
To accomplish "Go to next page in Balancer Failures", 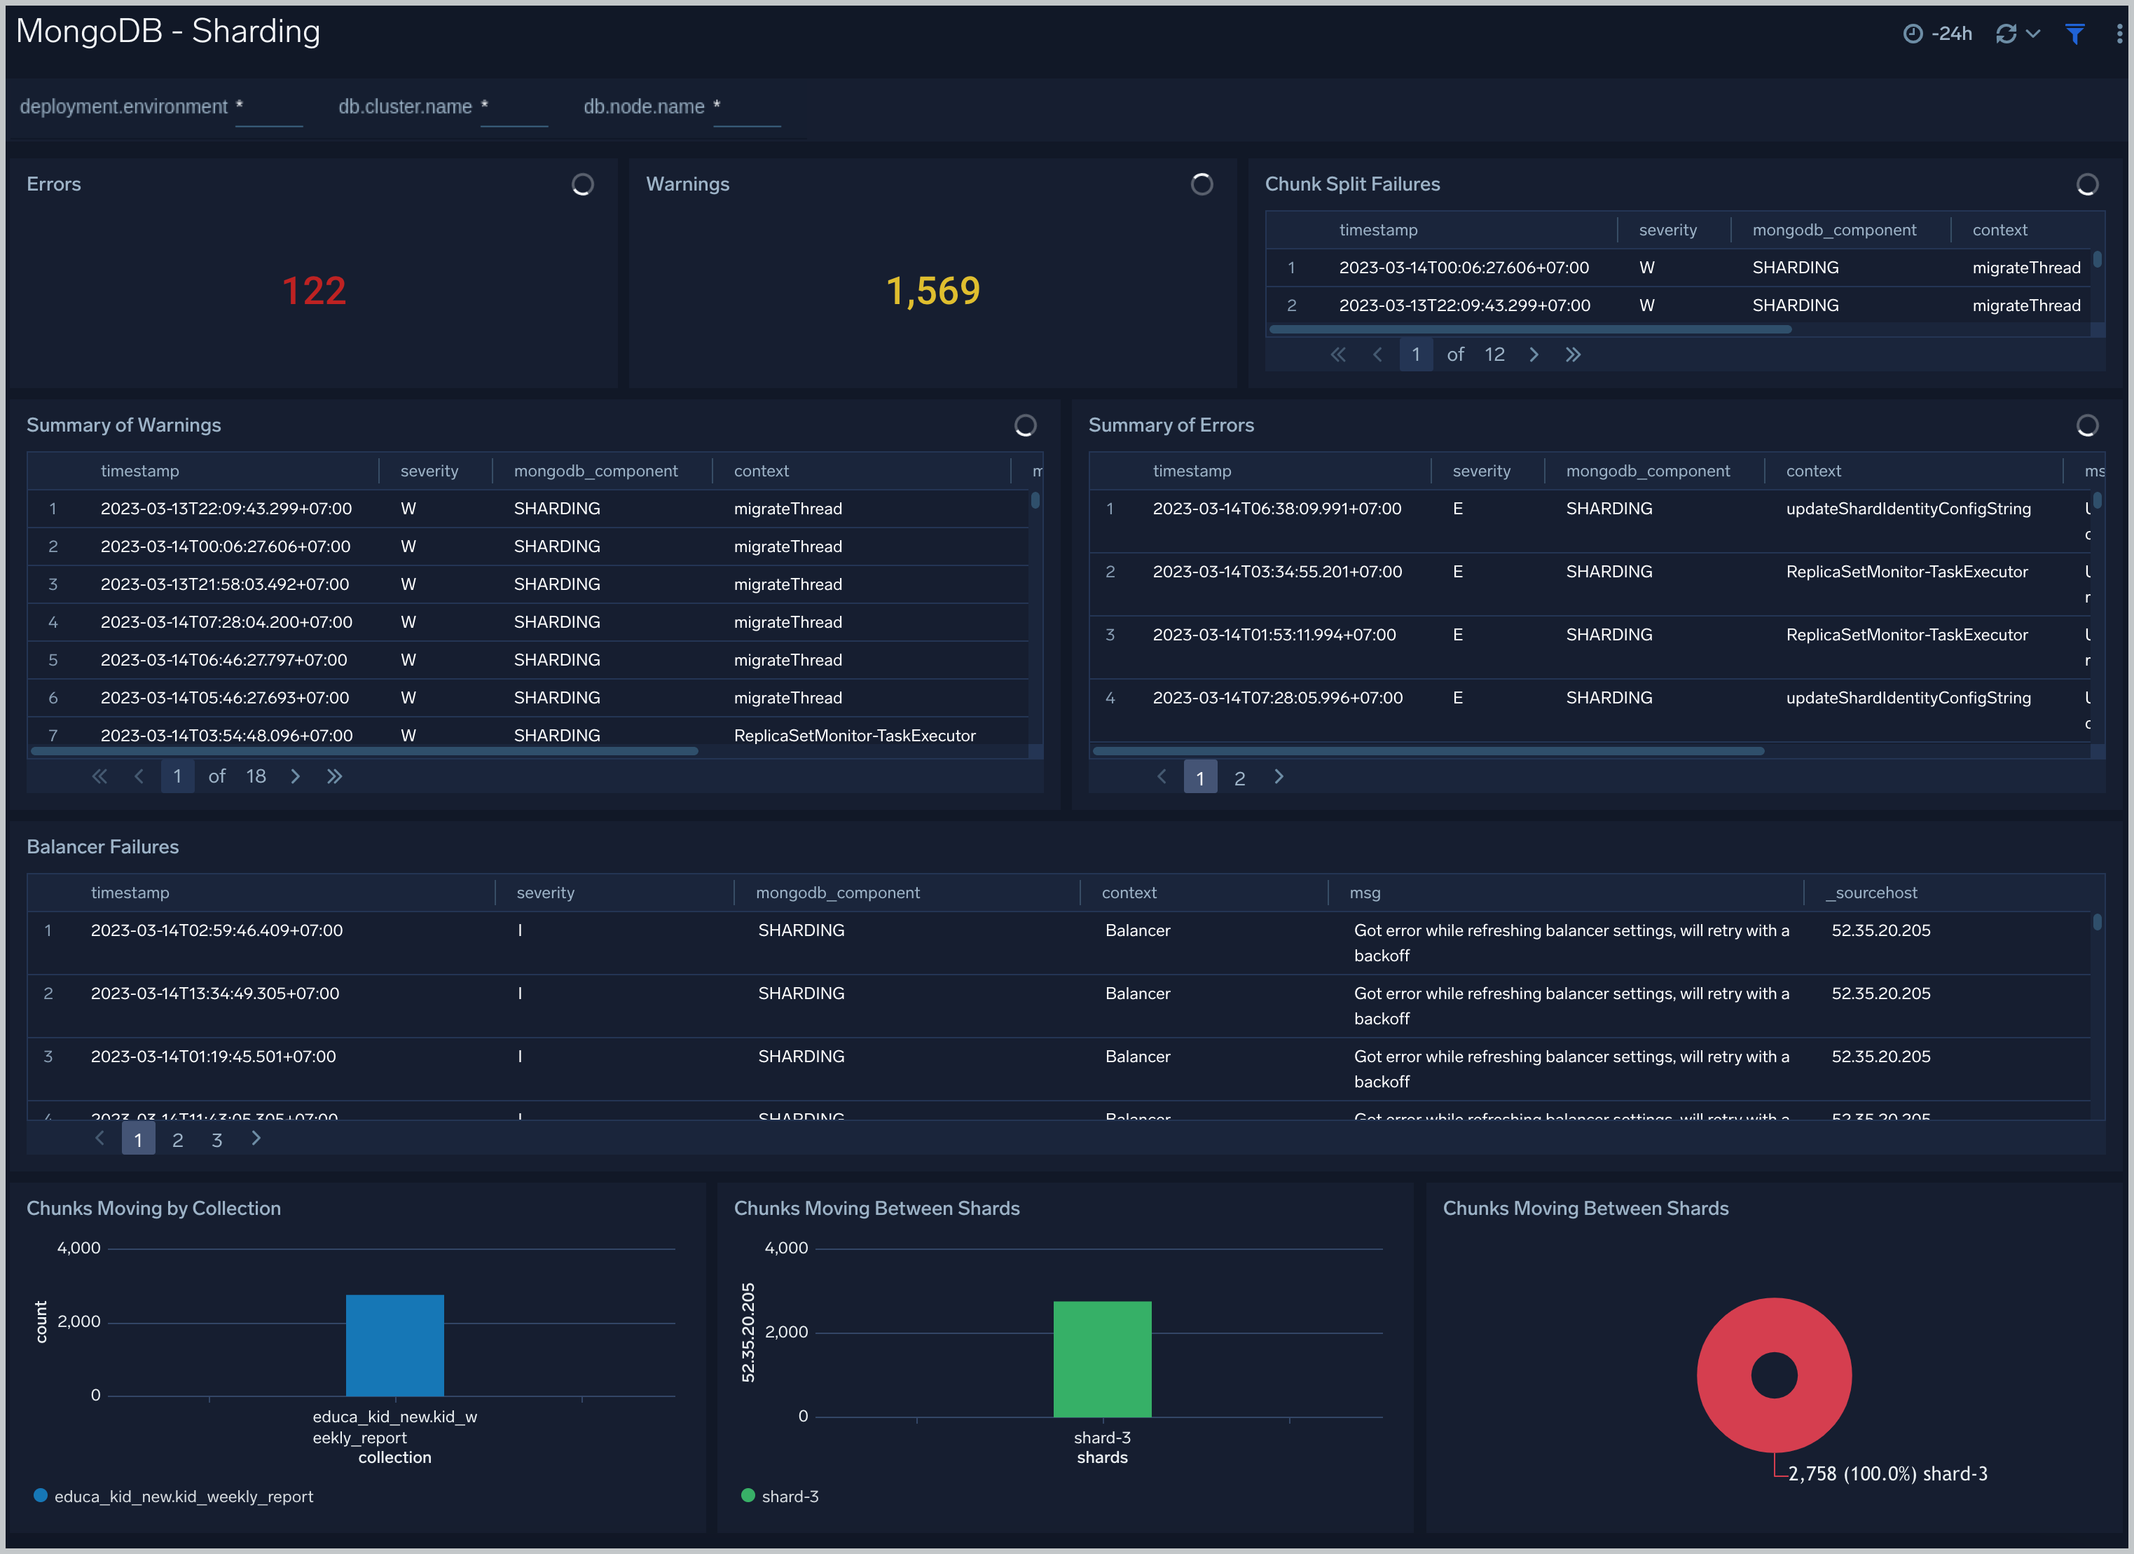I will pos(256,1139).
